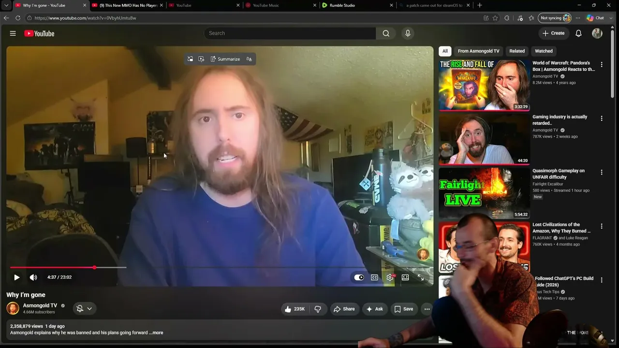Screen dimensions: 619x348
Task: Select the From Asmongold TV chip
Action: [478, 51]
